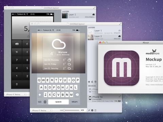
Task: Click the Connected. status text
Action: pyautogui.click(x=97, y=99)
